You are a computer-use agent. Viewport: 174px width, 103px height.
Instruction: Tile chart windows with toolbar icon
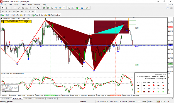[64, 8]
